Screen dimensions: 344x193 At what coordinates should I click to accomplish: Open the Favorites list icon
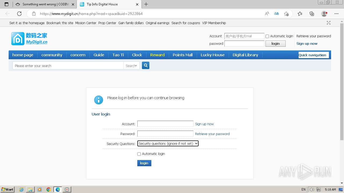click(x=300, y=14)
